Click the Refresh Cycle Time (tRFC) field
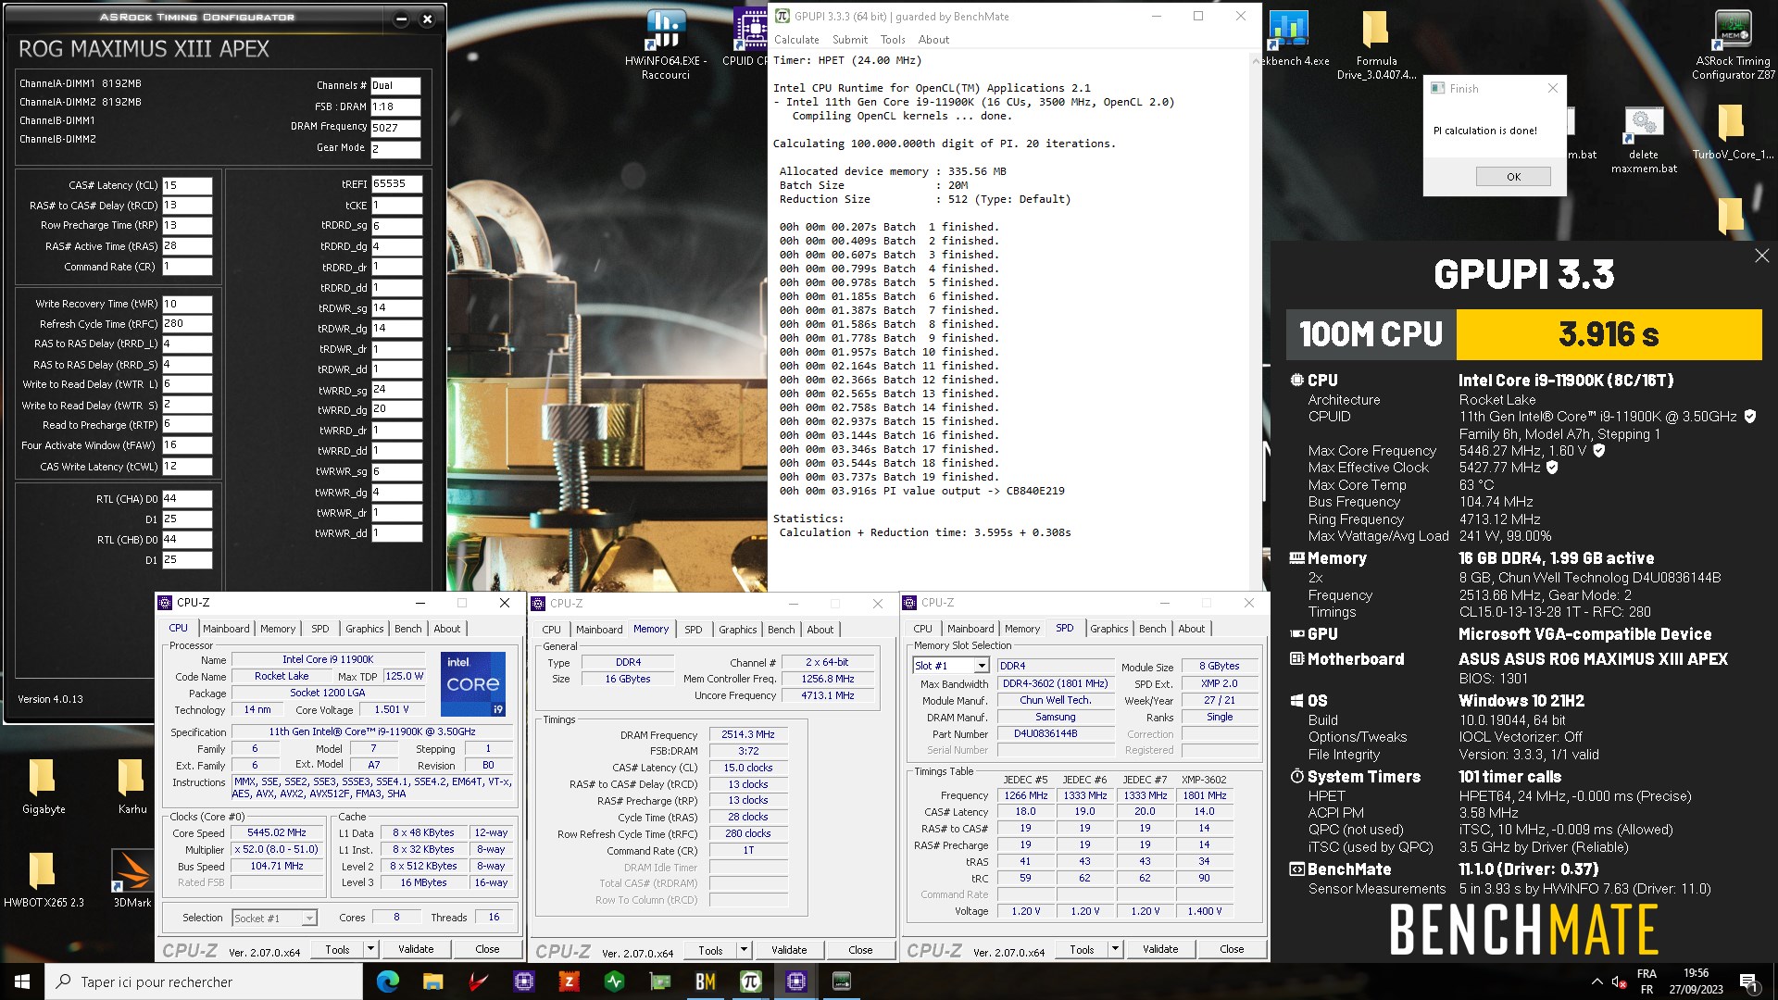 point(187,324)
